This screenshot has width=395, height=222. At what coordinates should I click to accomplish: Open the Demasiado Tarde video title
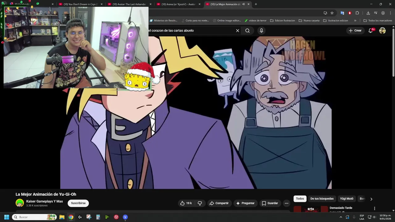tap(341, 208)
